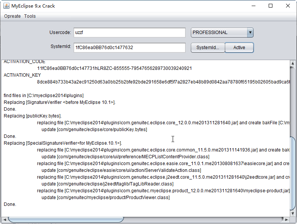Image resolution: width=297 pixels, height=224 pixels.
Task: Click the horizontal scrollbar left arrow
Action: point(5,219)
